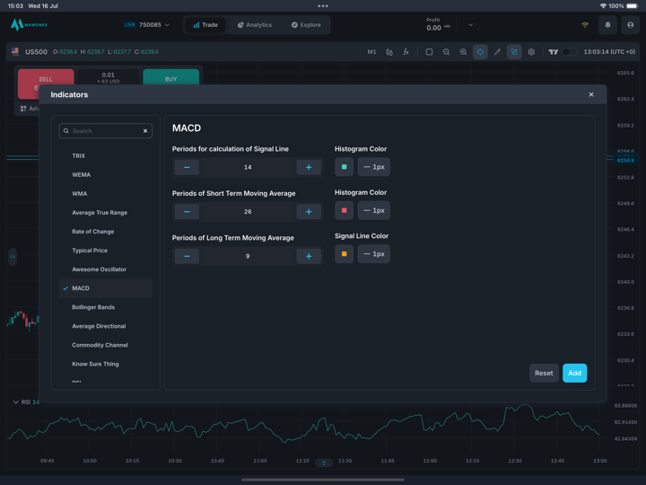Switch to the Explore tab
This screenshot has height=485, width=646.
306,25
